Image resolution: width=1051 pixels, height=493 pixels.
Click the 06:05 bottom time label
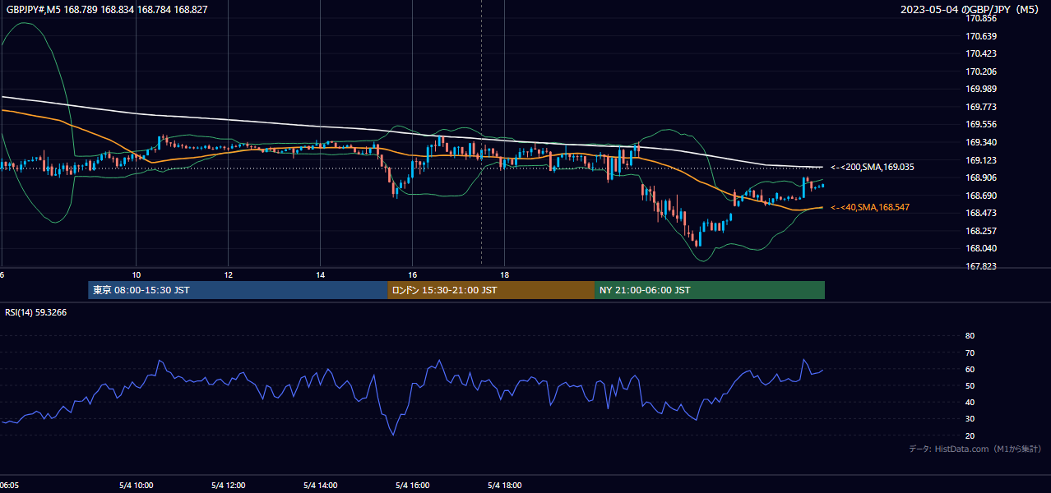tap(11, 486)
